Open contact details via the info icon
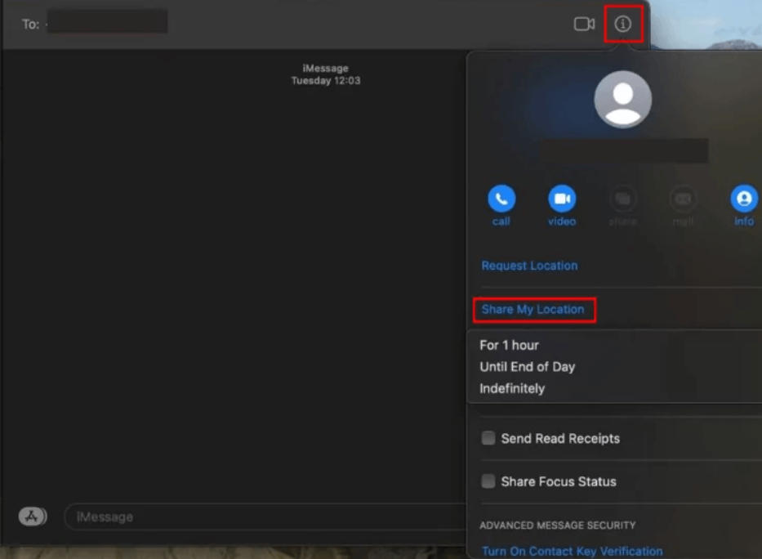The height and width of the screenshot is (559, 762). [x=742, y=199]
